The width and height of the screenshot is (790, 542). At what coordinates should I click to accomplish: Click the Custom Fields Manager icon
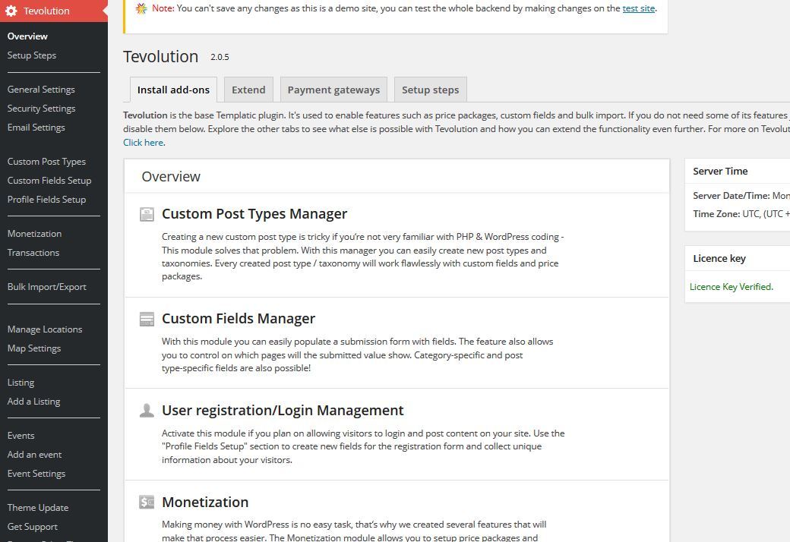point(147,320)
